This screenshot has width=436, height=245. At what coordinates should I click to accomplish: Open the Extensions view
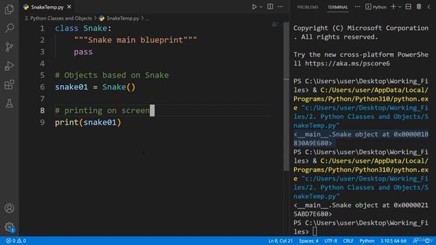(x=9, y=84)
